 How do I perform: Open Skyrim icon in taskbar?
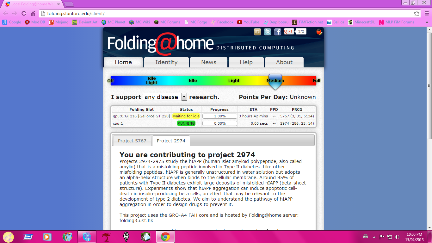[x=126, y=237]
